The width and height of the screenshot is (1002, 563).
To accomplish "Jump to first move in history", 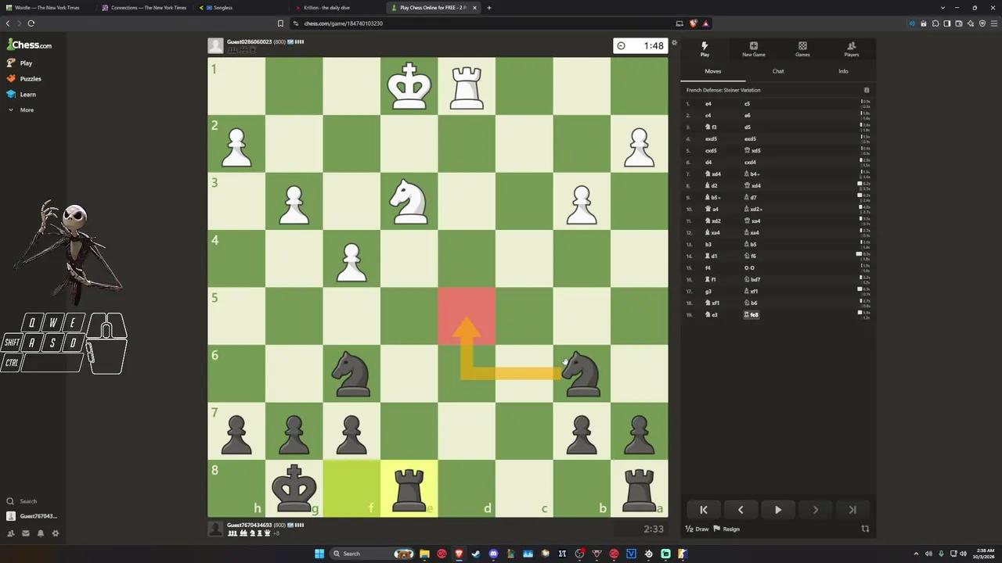I will coord(703,510).
